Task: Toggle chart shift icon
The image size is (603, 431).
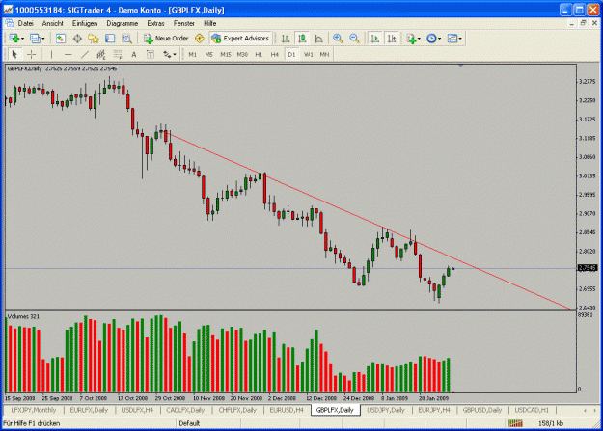Action: (x=392, y=39)
